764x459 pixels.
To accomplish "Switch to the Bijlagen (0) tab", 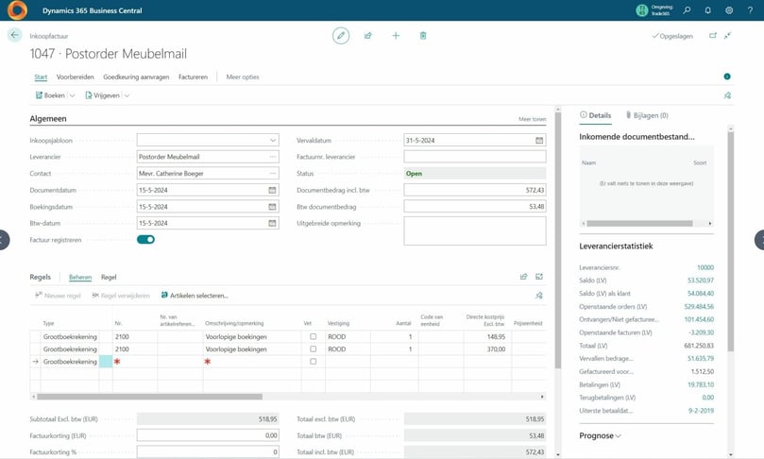I will pyautogui.click(x=647, y=115).
